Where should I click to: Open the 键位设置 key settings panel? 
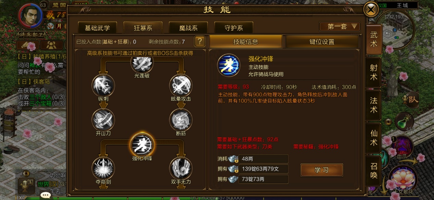click(x=322, y=42)
